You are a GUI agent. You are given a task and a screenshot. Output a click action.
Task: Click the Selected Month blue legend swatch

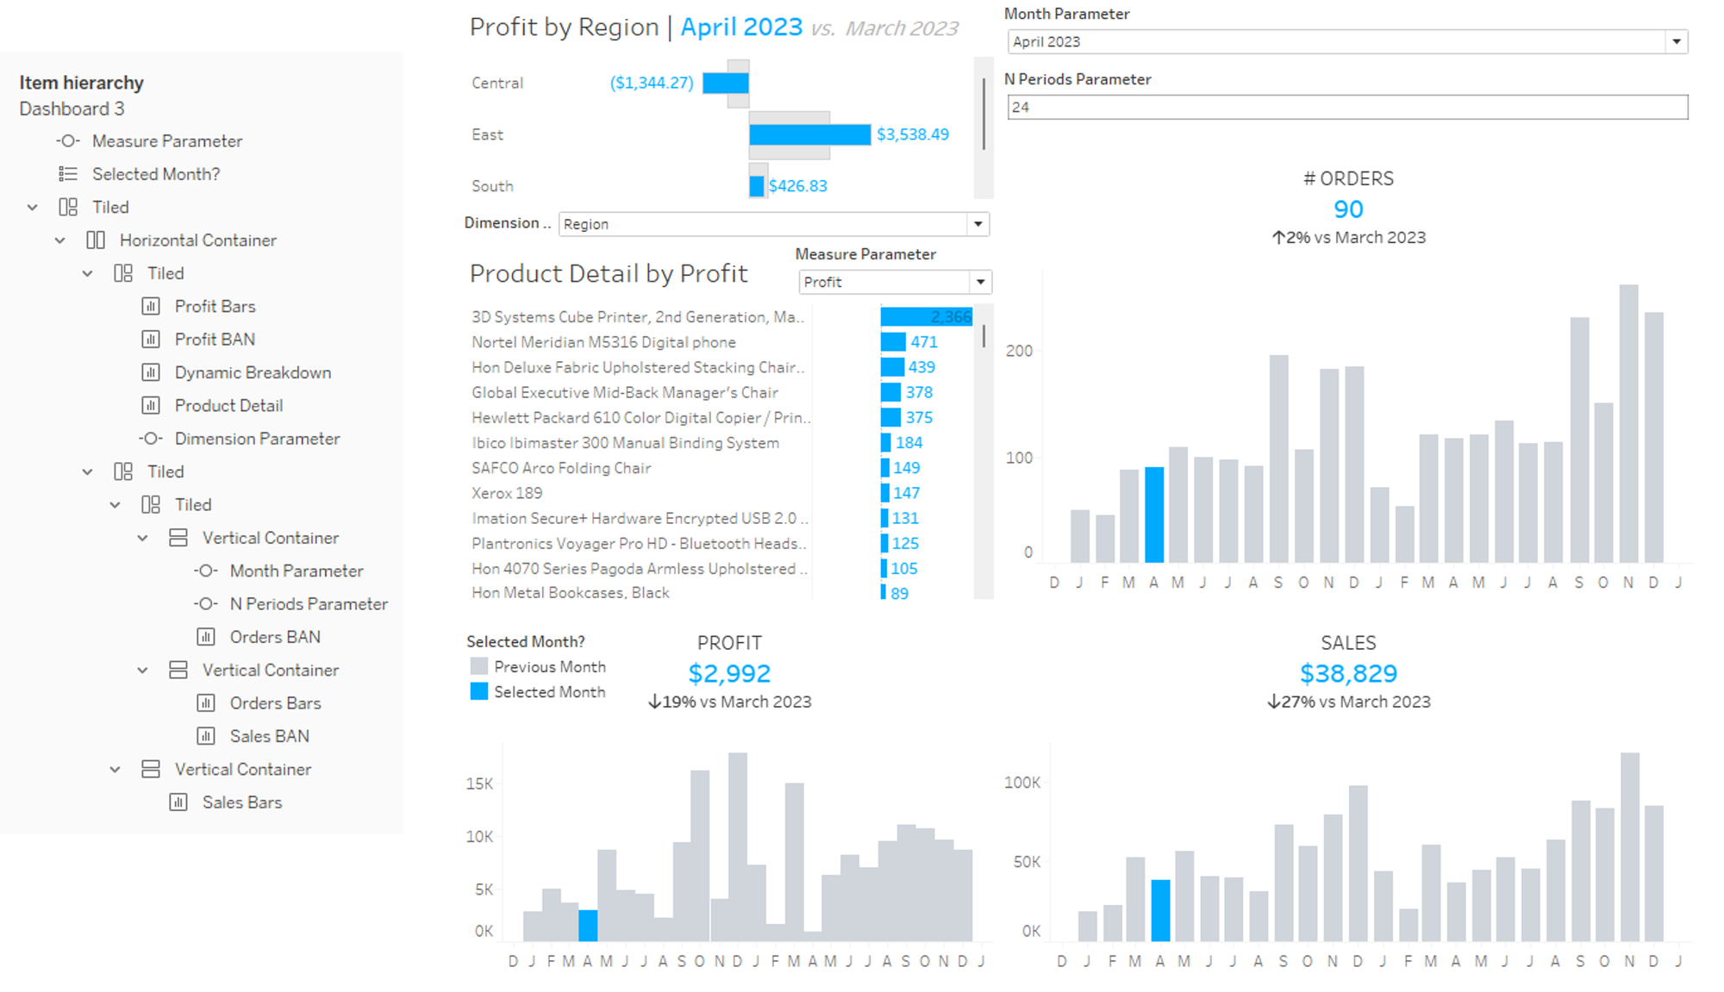point(479,691)
